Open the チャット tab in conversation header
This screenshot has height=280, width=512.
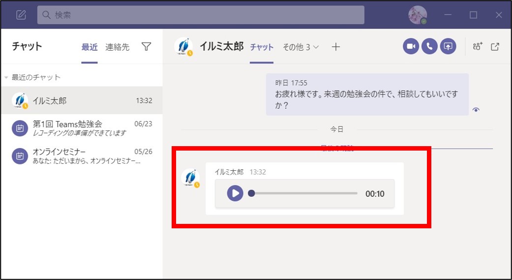click(262, 47)
